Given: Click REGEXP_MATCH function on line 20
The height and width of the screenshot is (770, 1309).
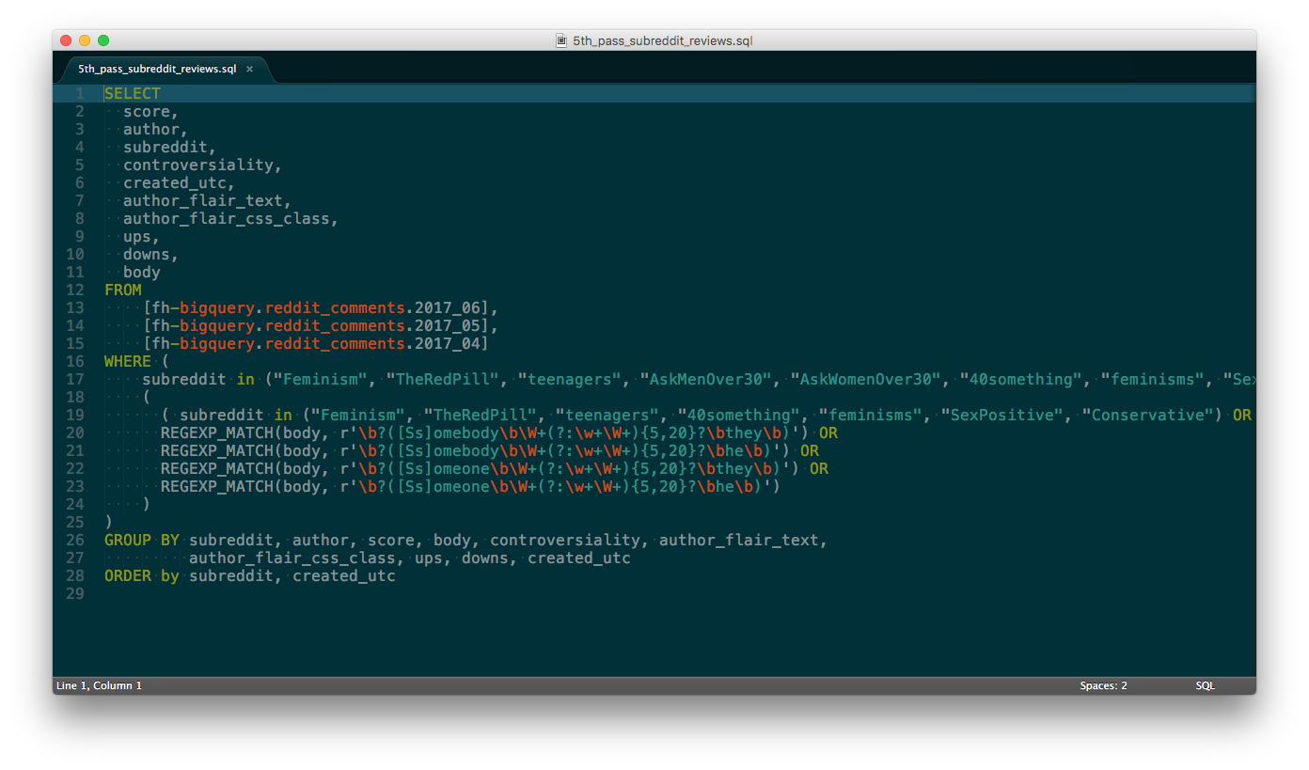Looking at the screenshot, I should coord(221,432).
